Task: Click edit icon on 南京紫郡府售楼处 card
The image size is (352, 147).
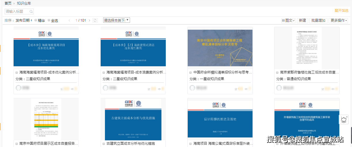Action: pos(323,89)
